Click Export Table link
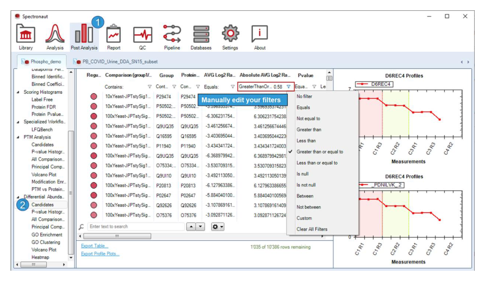 [x=95, y=246]
